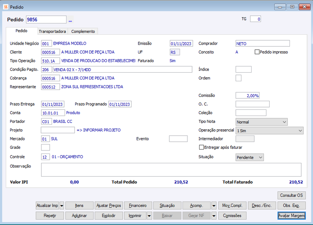Click the Repetir button
The width and height of the screenshot is (313, 225).
[x=50, y=216]
